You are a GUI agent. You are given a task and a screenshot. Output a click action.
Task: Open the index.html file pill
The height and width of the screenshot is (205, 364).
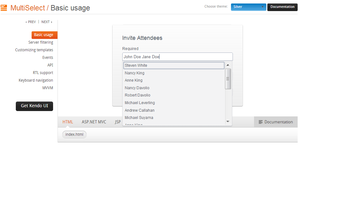pos(74,134)
